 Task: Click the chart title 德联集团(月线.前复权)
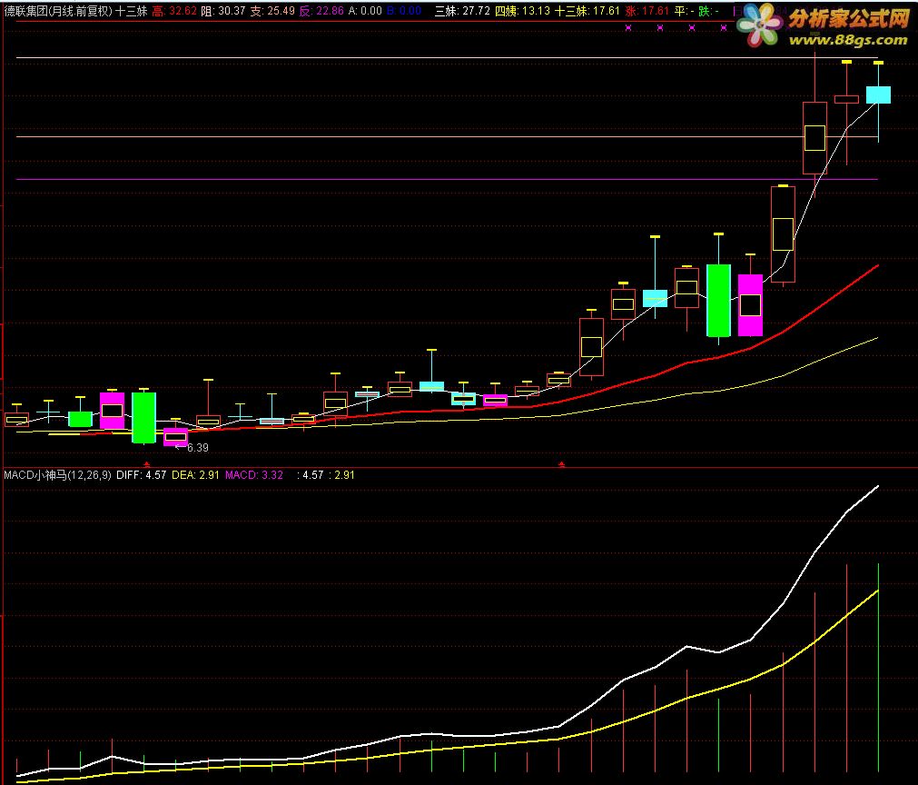pos(58,11)
